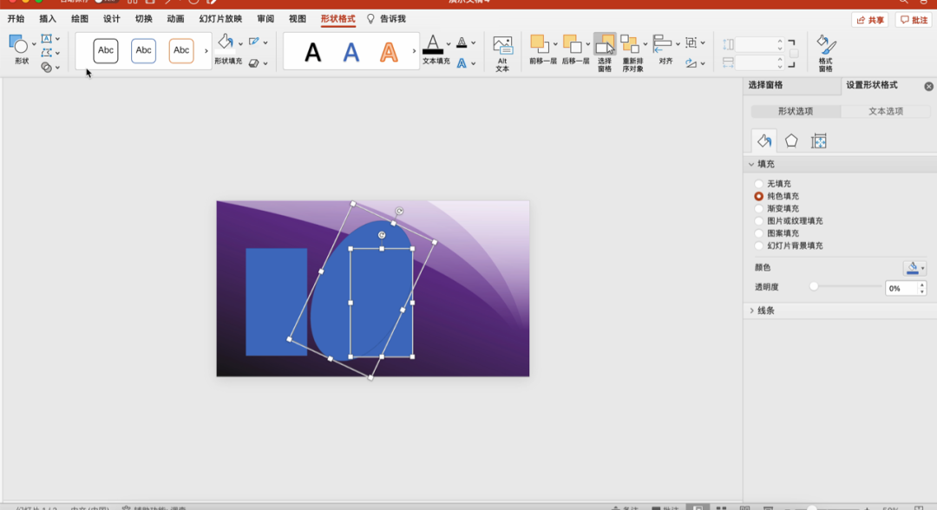Click the Text Outline icon

pos(462,42)
